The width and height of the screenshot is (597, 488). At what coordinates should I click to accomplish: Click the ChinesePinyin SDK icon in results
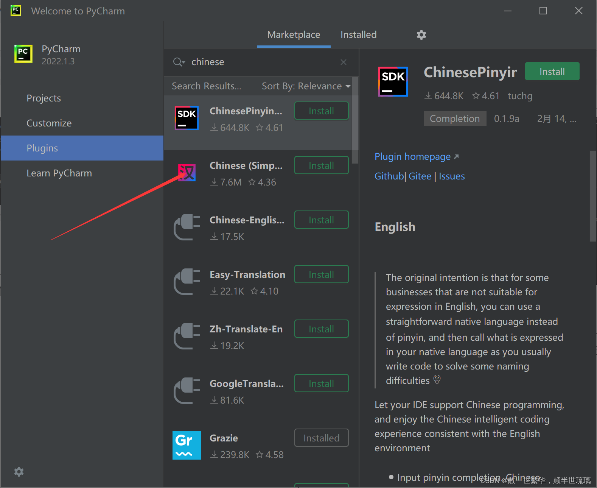click(x=187, y=118)
